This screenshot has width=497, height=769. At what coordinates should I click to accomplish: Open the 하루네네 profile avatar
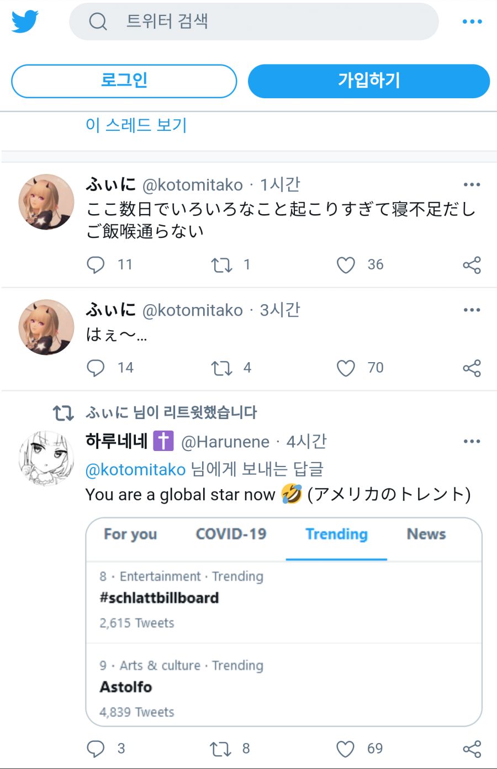click(x=46, y=458)
